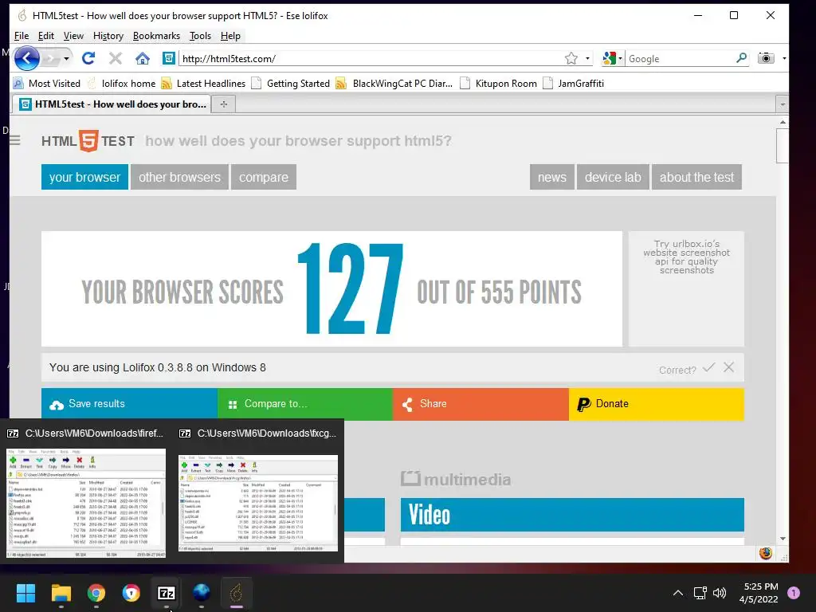Open the Tools menu

(200, 35)
